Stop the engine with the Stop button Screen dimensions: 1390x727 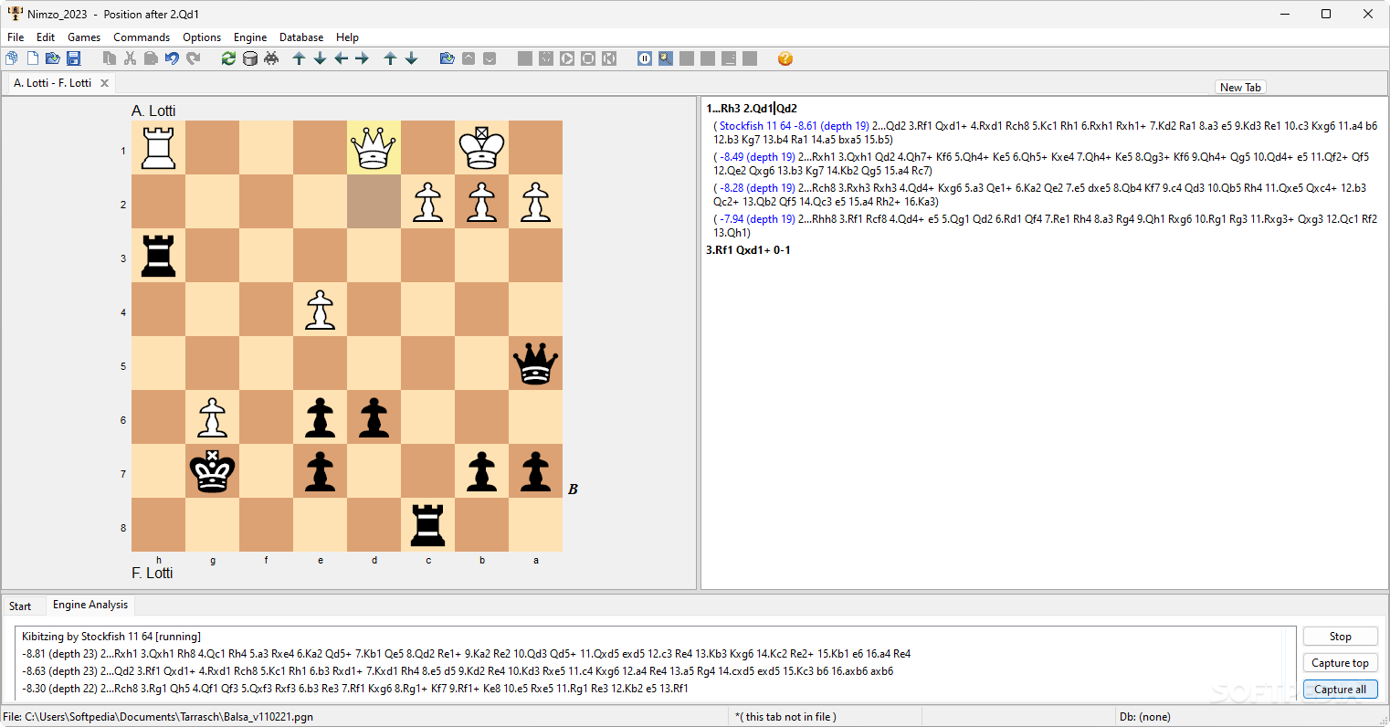(x=1340, y=637)
